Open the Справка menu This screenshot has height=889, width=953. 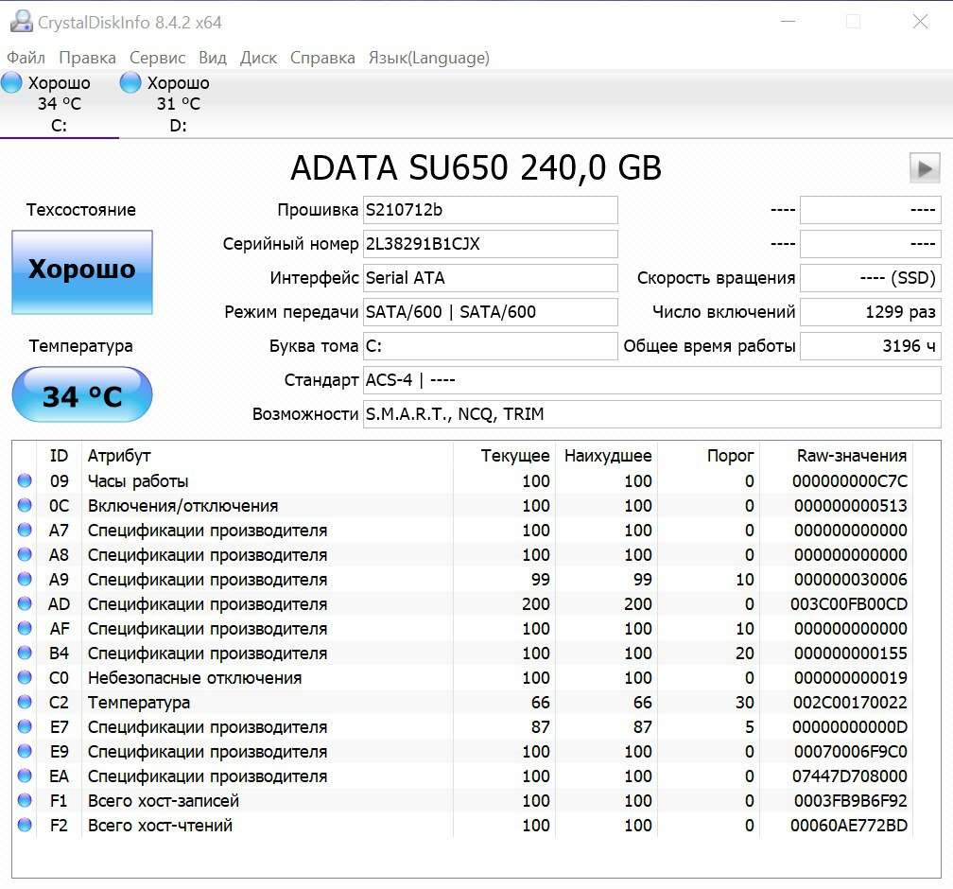[x=322, y=58]
